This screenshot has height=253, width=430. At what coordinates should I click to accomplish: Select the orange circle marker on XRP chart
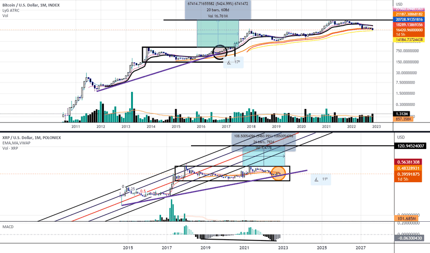click(278, 173)
